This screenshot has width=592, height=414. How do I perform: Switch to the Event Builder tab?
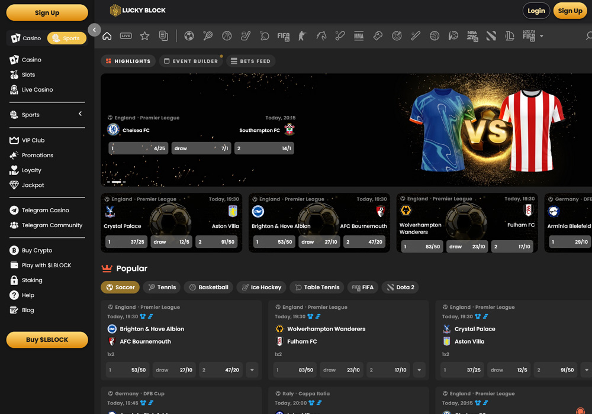coord(191,61)
